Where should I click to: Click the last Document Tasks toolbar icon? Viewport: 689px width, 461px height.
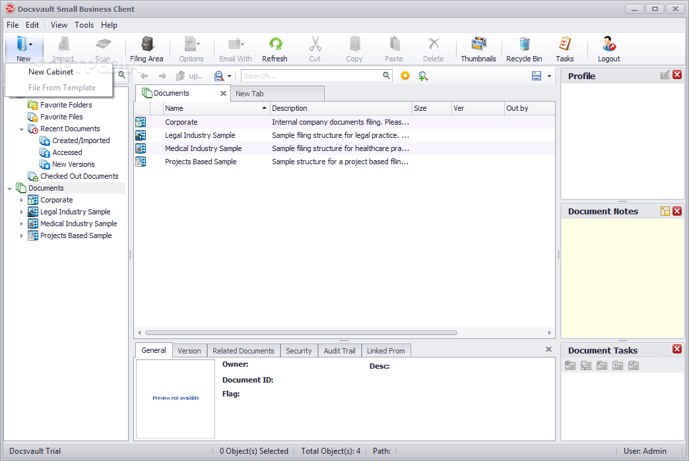point(634,365)
